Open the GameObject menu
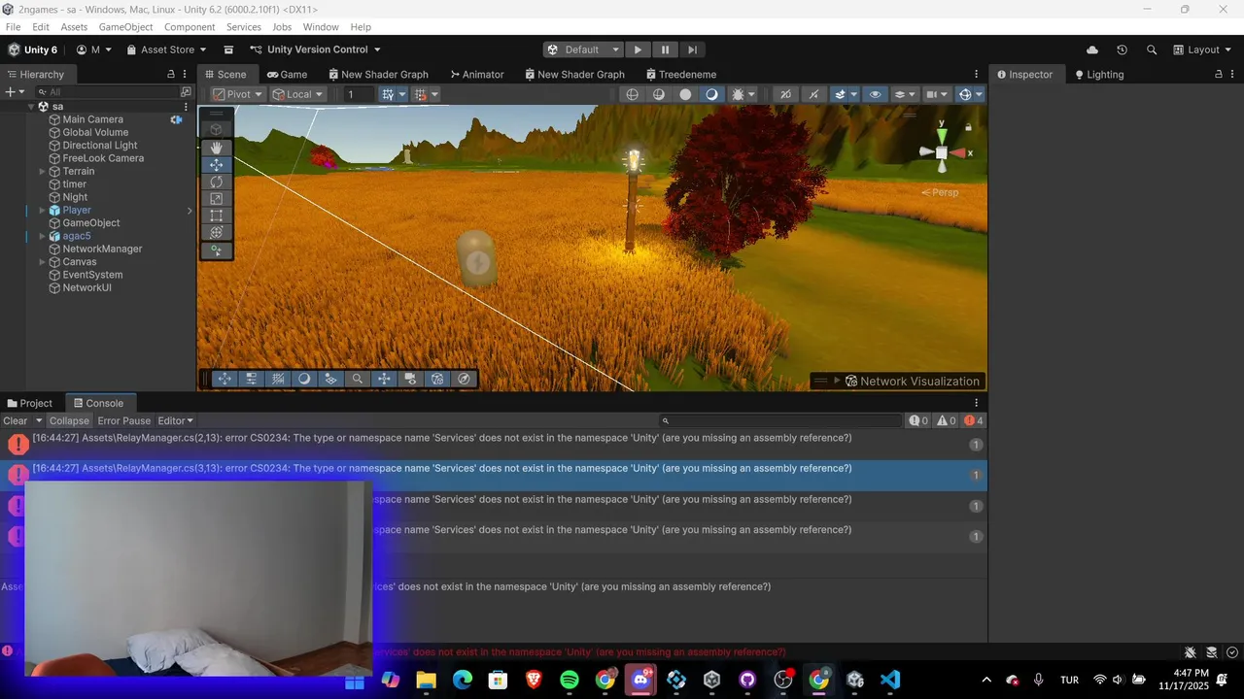Image resolution: width=1244 pixels, height=699 pixels. pos(124,27)
